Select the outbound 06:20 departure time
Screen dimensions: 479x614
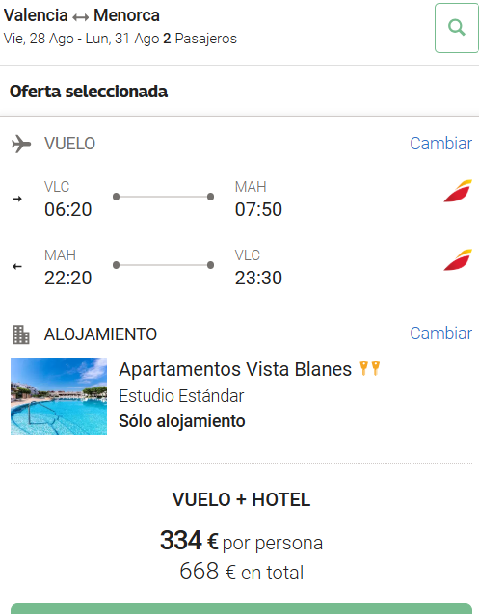[x=67, y=209]
